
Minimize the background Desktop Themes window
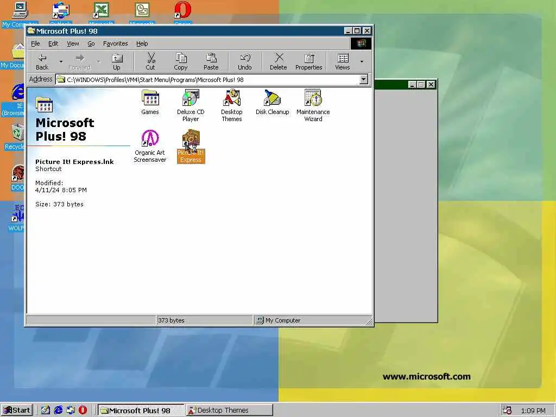[x=412, y=84]
